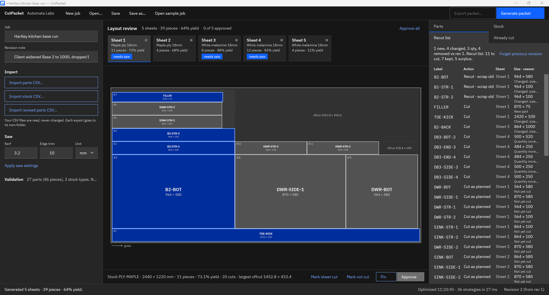Select the Recut list tab
Viewport: 549px width, 295px height.
pyautogui.click(x=459, y=38)
